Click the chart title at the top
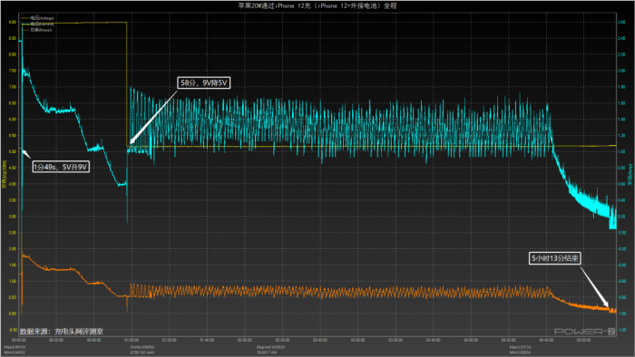The width and height of the screenshot is (635, 357). pyautogui.click(x=317, y=5)
